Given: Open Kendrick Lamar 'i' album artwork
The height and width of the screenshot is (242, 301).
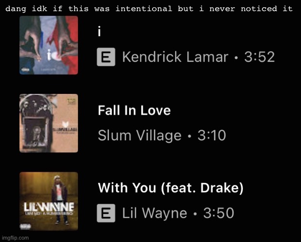Looking at the screenshot, I should [49, 45].
